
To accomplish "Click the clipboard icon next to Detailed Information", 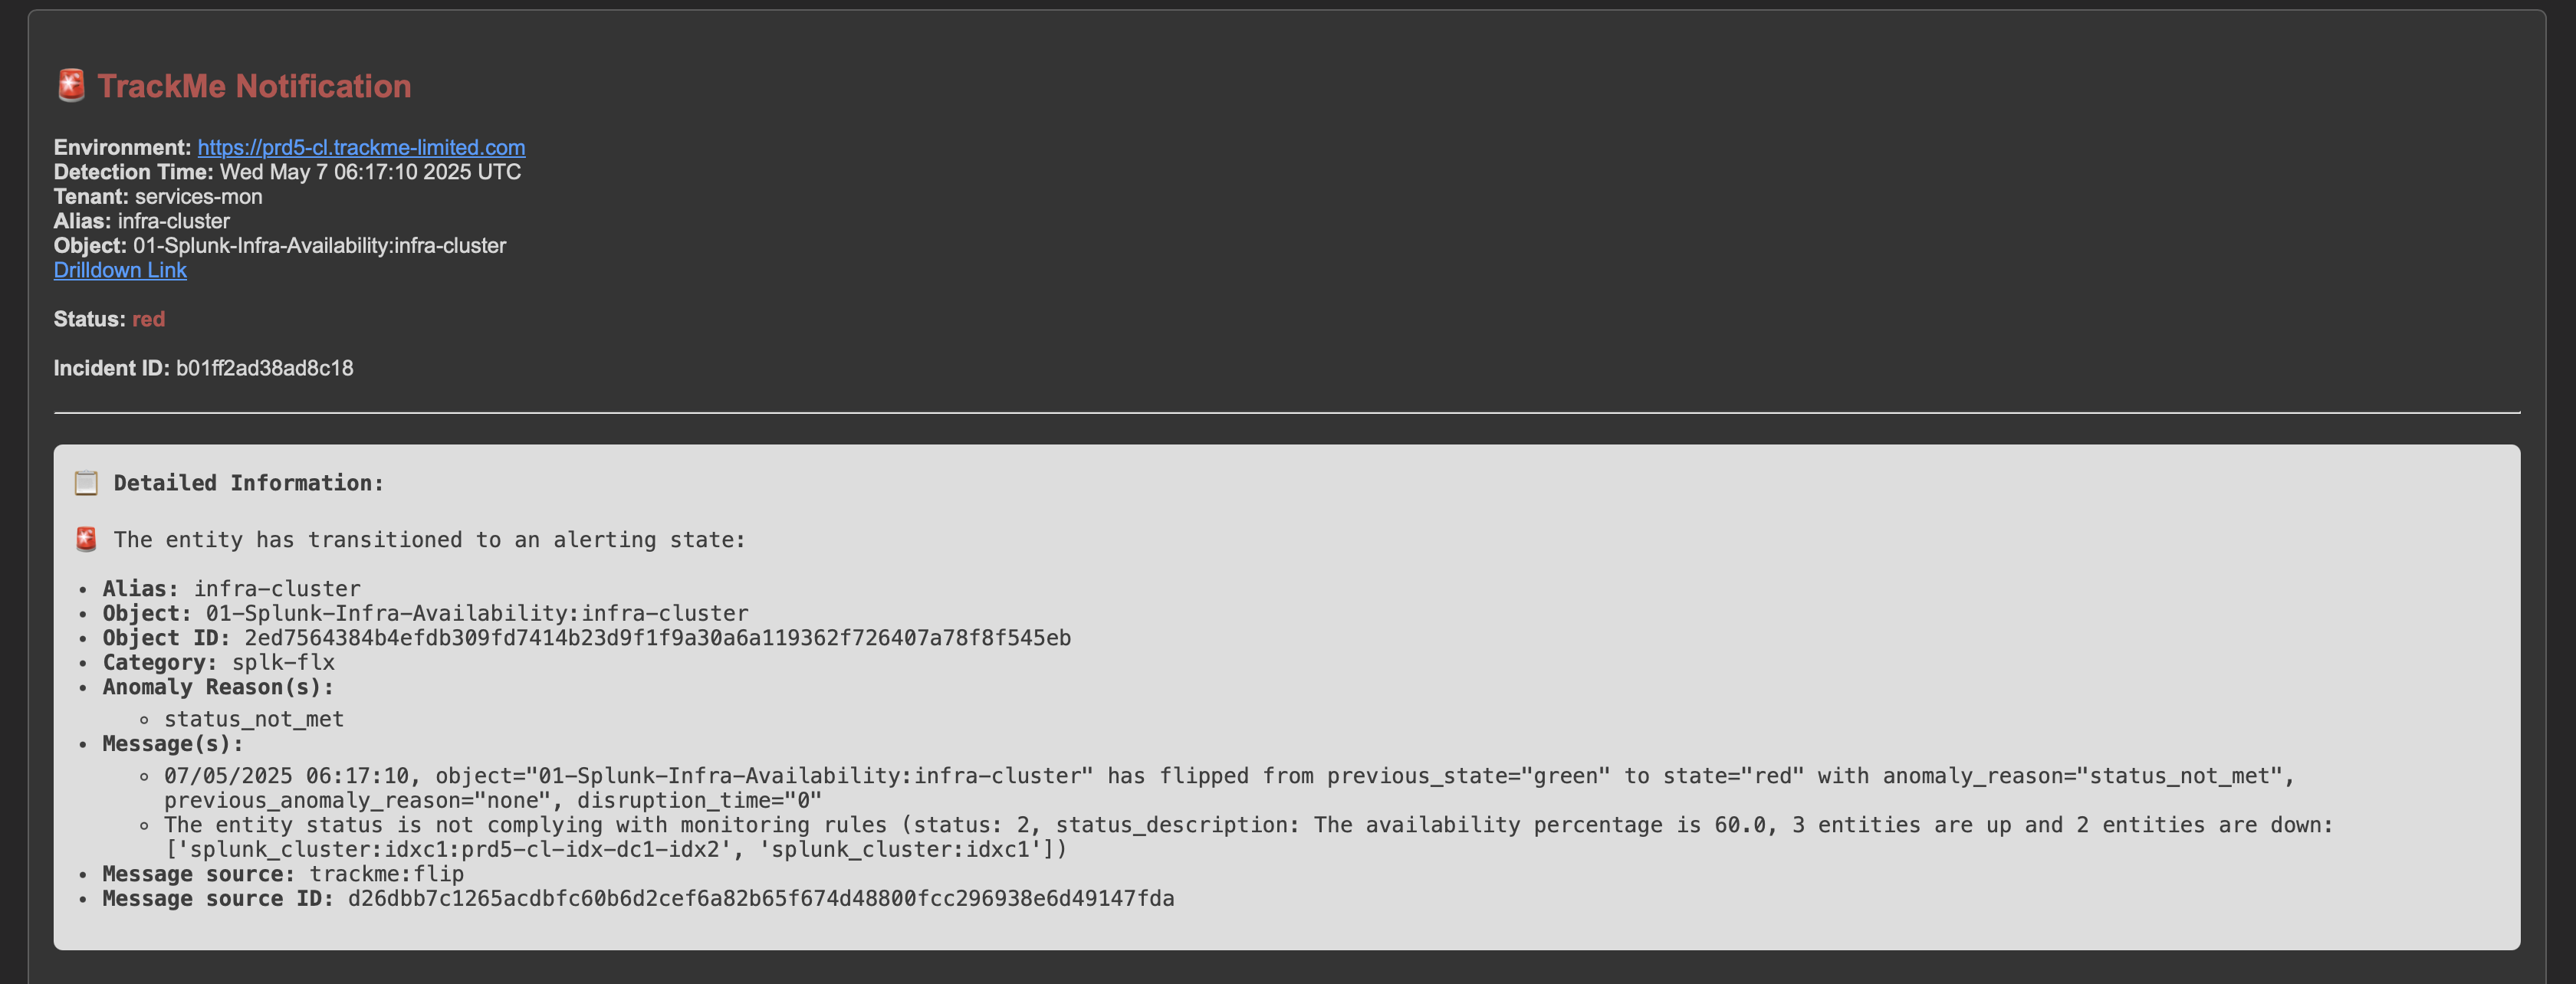I will [x=86, y=483].
